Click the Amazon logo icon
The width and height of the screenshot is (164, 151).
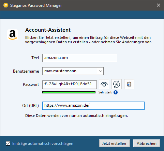[x=13, y=35]
